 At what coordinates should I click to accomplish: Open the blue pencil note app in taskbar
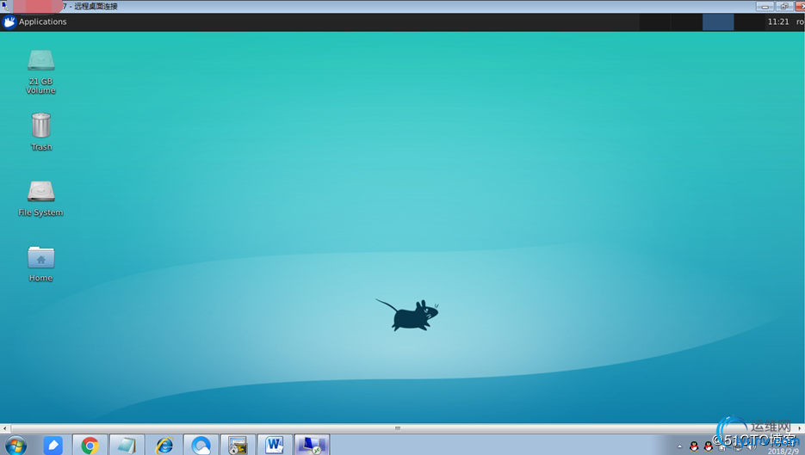pos(53,446)
